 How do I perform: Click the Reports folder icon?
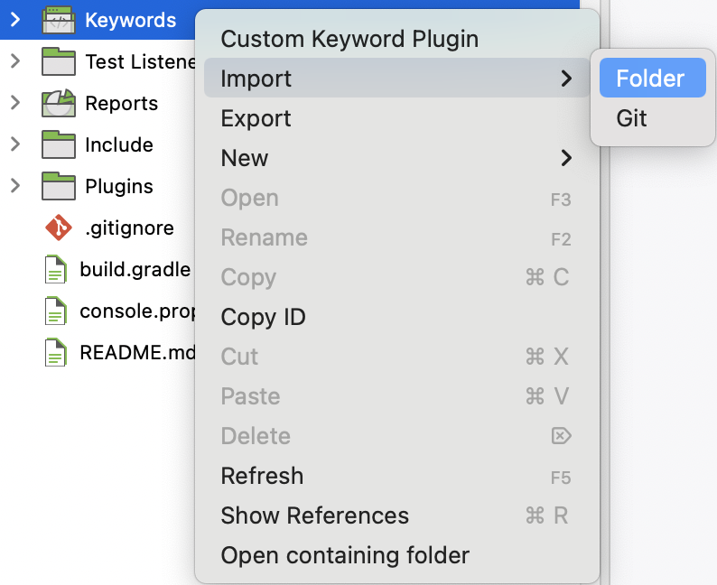pyautogui.click(x=58, y=103)
